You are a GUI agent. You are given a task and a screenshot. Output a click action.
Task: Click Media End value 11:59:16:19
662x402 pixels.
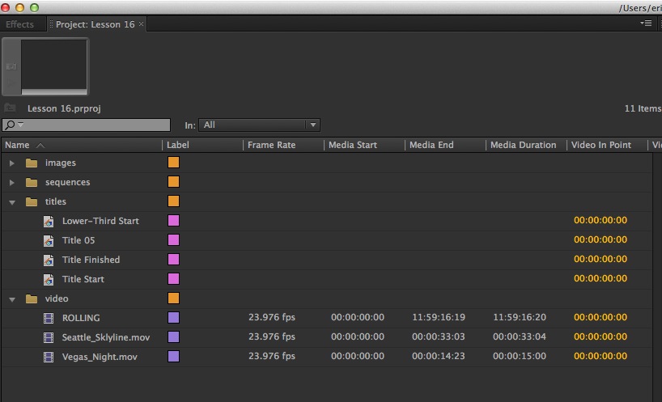[x=439, y=317]
